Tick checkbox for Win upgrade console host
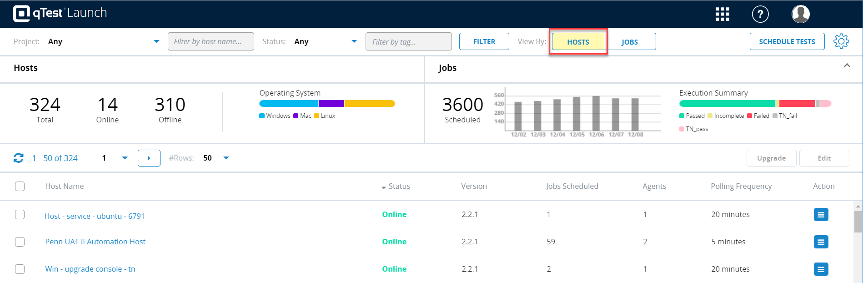The width and height of the screenshot is (863, 283). [20, 269]
